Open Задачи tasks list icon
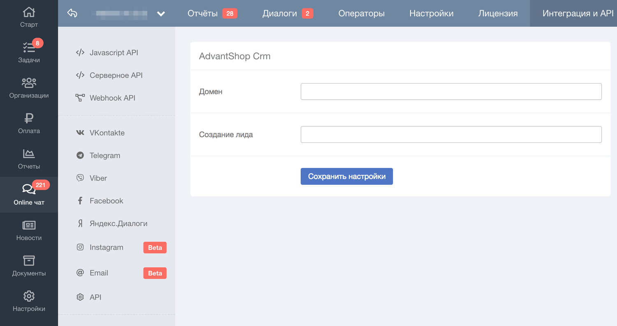Image resolution: width=617 pixels, height=326 pixels. [x=29, y=48]
